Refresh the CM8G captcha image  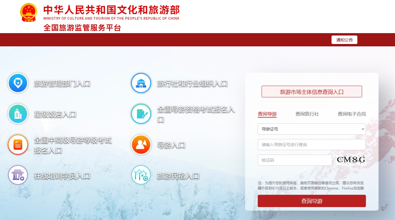point(351,160)
